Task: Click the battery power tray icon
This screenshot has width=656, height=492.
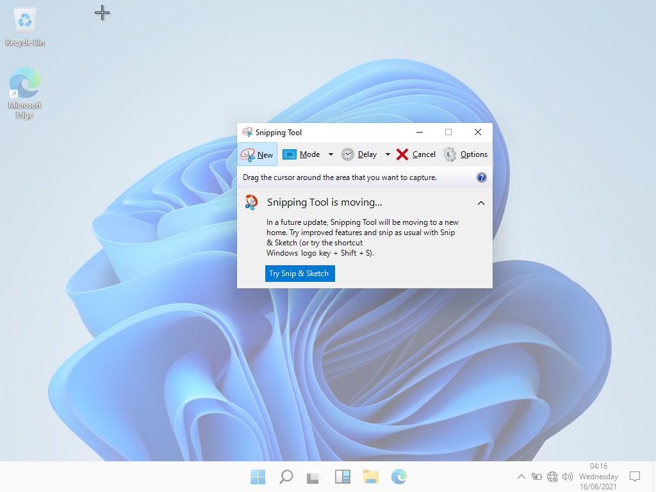Action: click(x=537, y=477)
